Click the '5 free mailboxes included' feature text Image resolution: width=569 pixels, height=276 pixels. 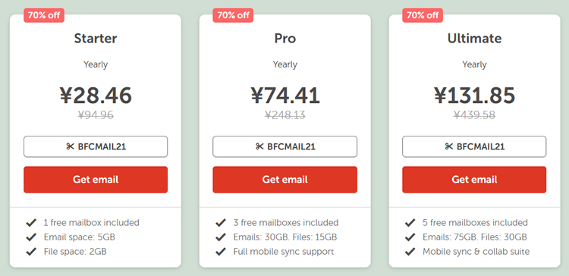[x=475, y=222]
